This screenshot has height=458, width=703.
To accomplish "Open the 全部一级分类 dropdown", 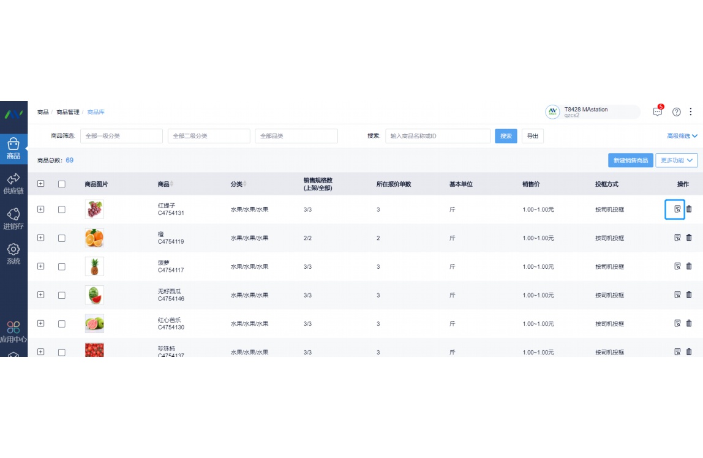I will coord(121,136).
